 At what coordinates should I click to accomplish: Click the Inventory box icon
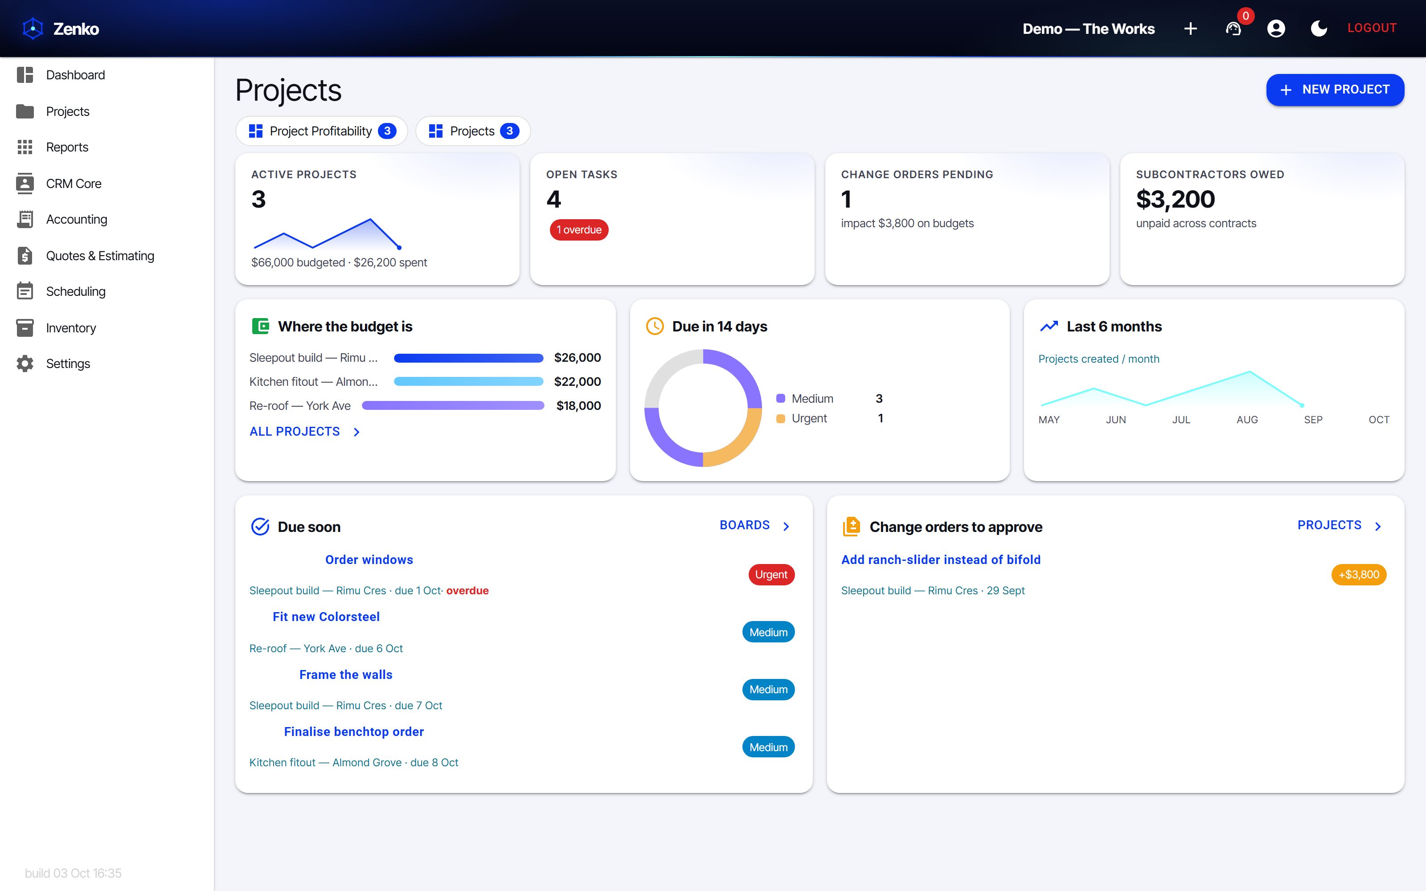pos(25,327)
